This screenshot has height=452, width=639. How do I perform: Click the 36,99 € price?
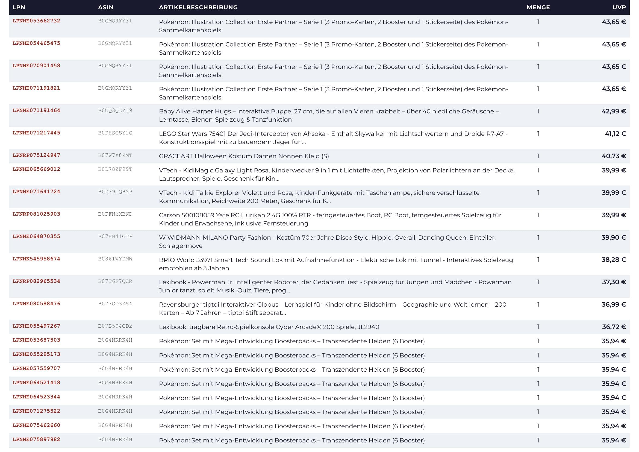614,304
